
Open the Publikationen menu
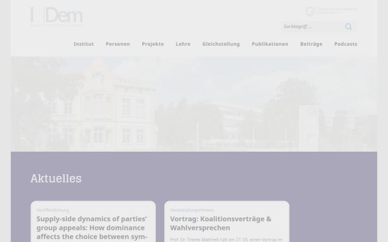270,44
